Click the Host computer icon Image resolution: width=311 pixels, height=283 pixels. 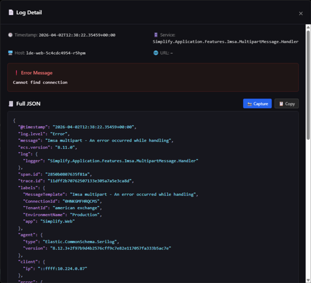[x=11, y=53]
